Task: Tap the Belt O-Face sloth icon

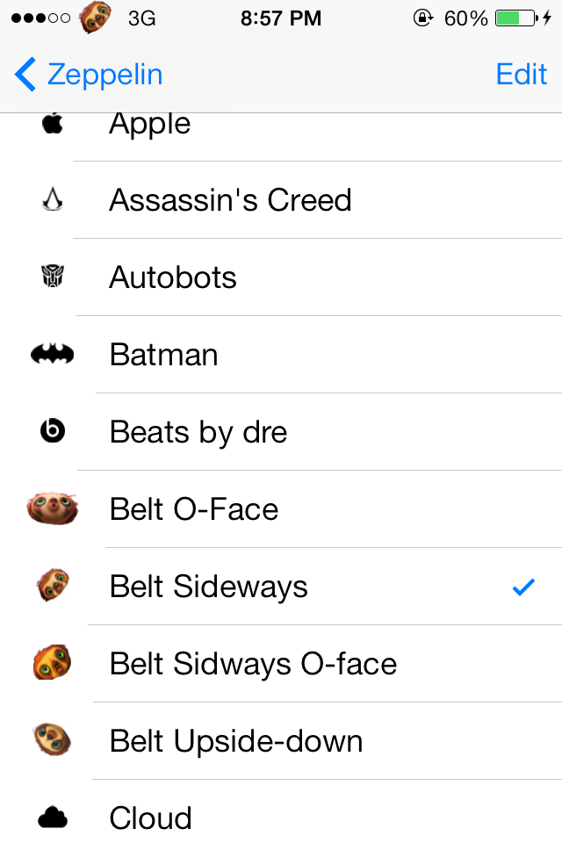Action: pos(52,508)
